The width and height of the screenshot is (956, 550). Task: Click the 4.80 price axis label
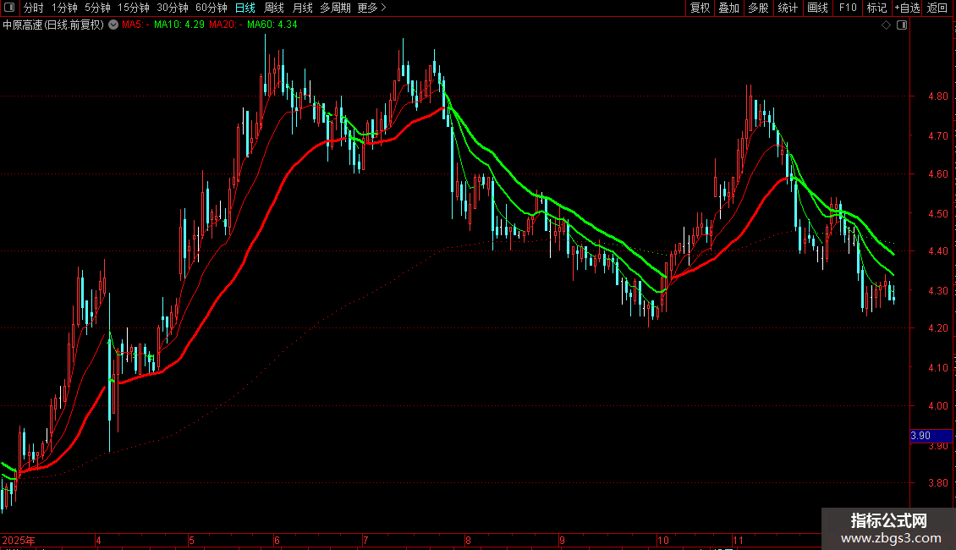(937, 96)
